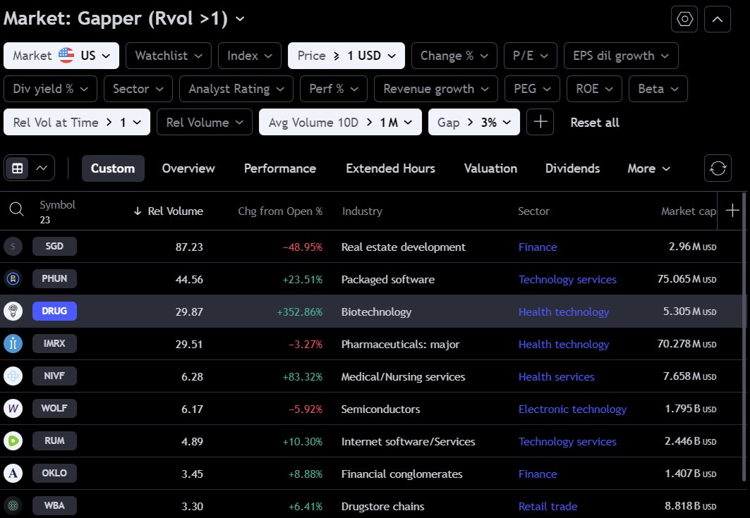Open the Analyst Rating filter

(236, 89)
